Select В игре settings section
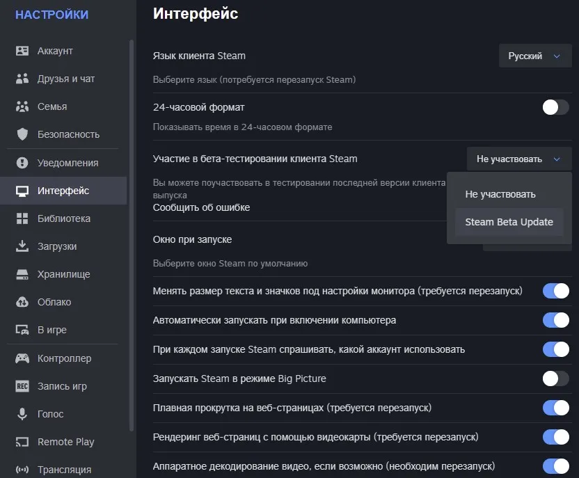579x478 pixels. pos(63,330)
